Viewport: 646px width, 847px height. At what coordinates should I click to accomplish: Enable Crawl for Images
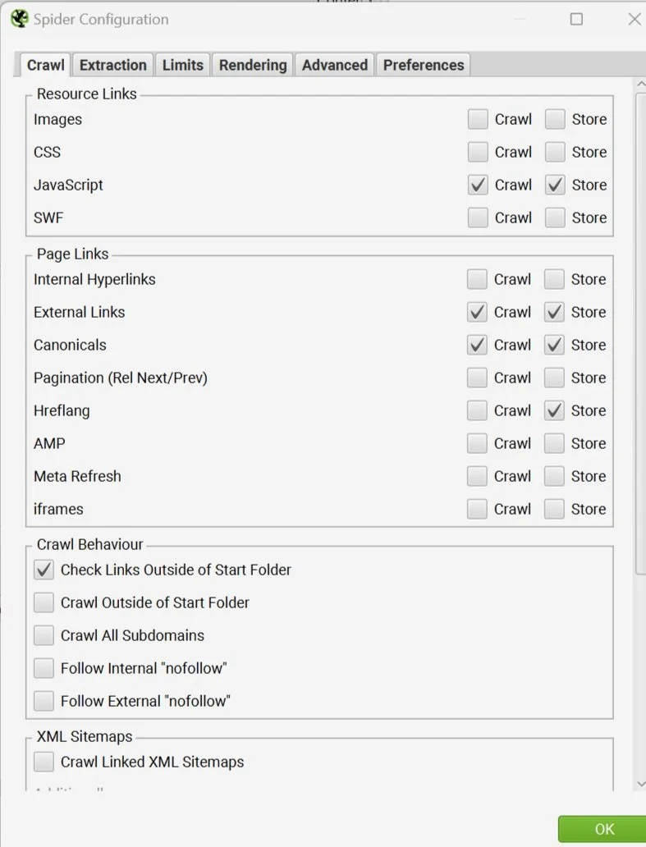(478, 119)
